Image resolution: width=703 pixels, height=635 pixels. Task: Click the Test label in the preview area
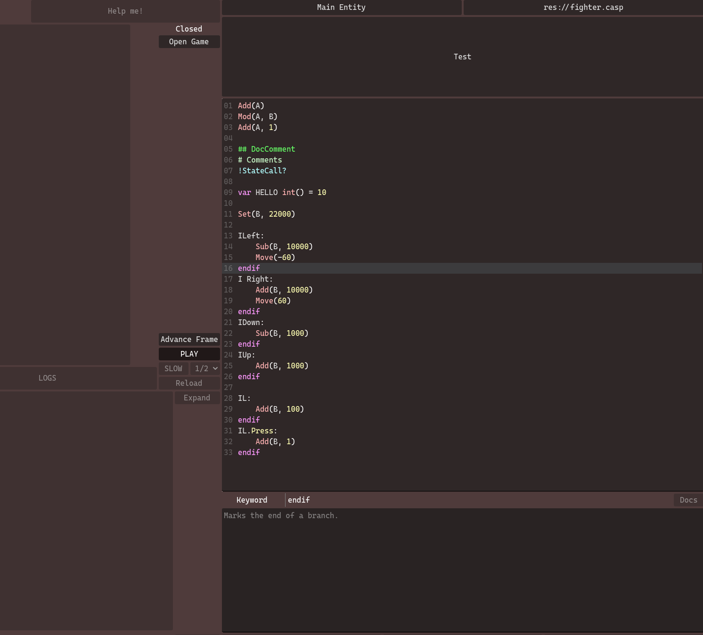[x=462, y=57]
